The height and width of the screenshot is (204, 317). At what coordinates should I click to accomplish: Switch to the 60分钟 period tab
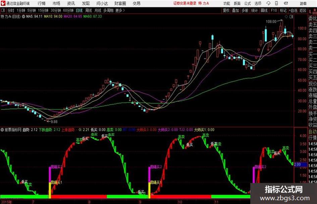pos(68,10)
